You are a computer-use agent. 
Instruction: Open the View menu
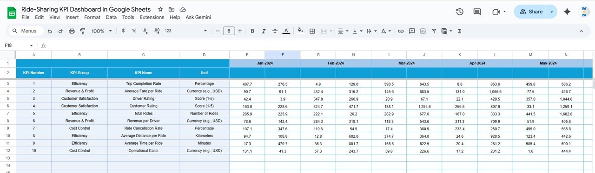(54, 17)
